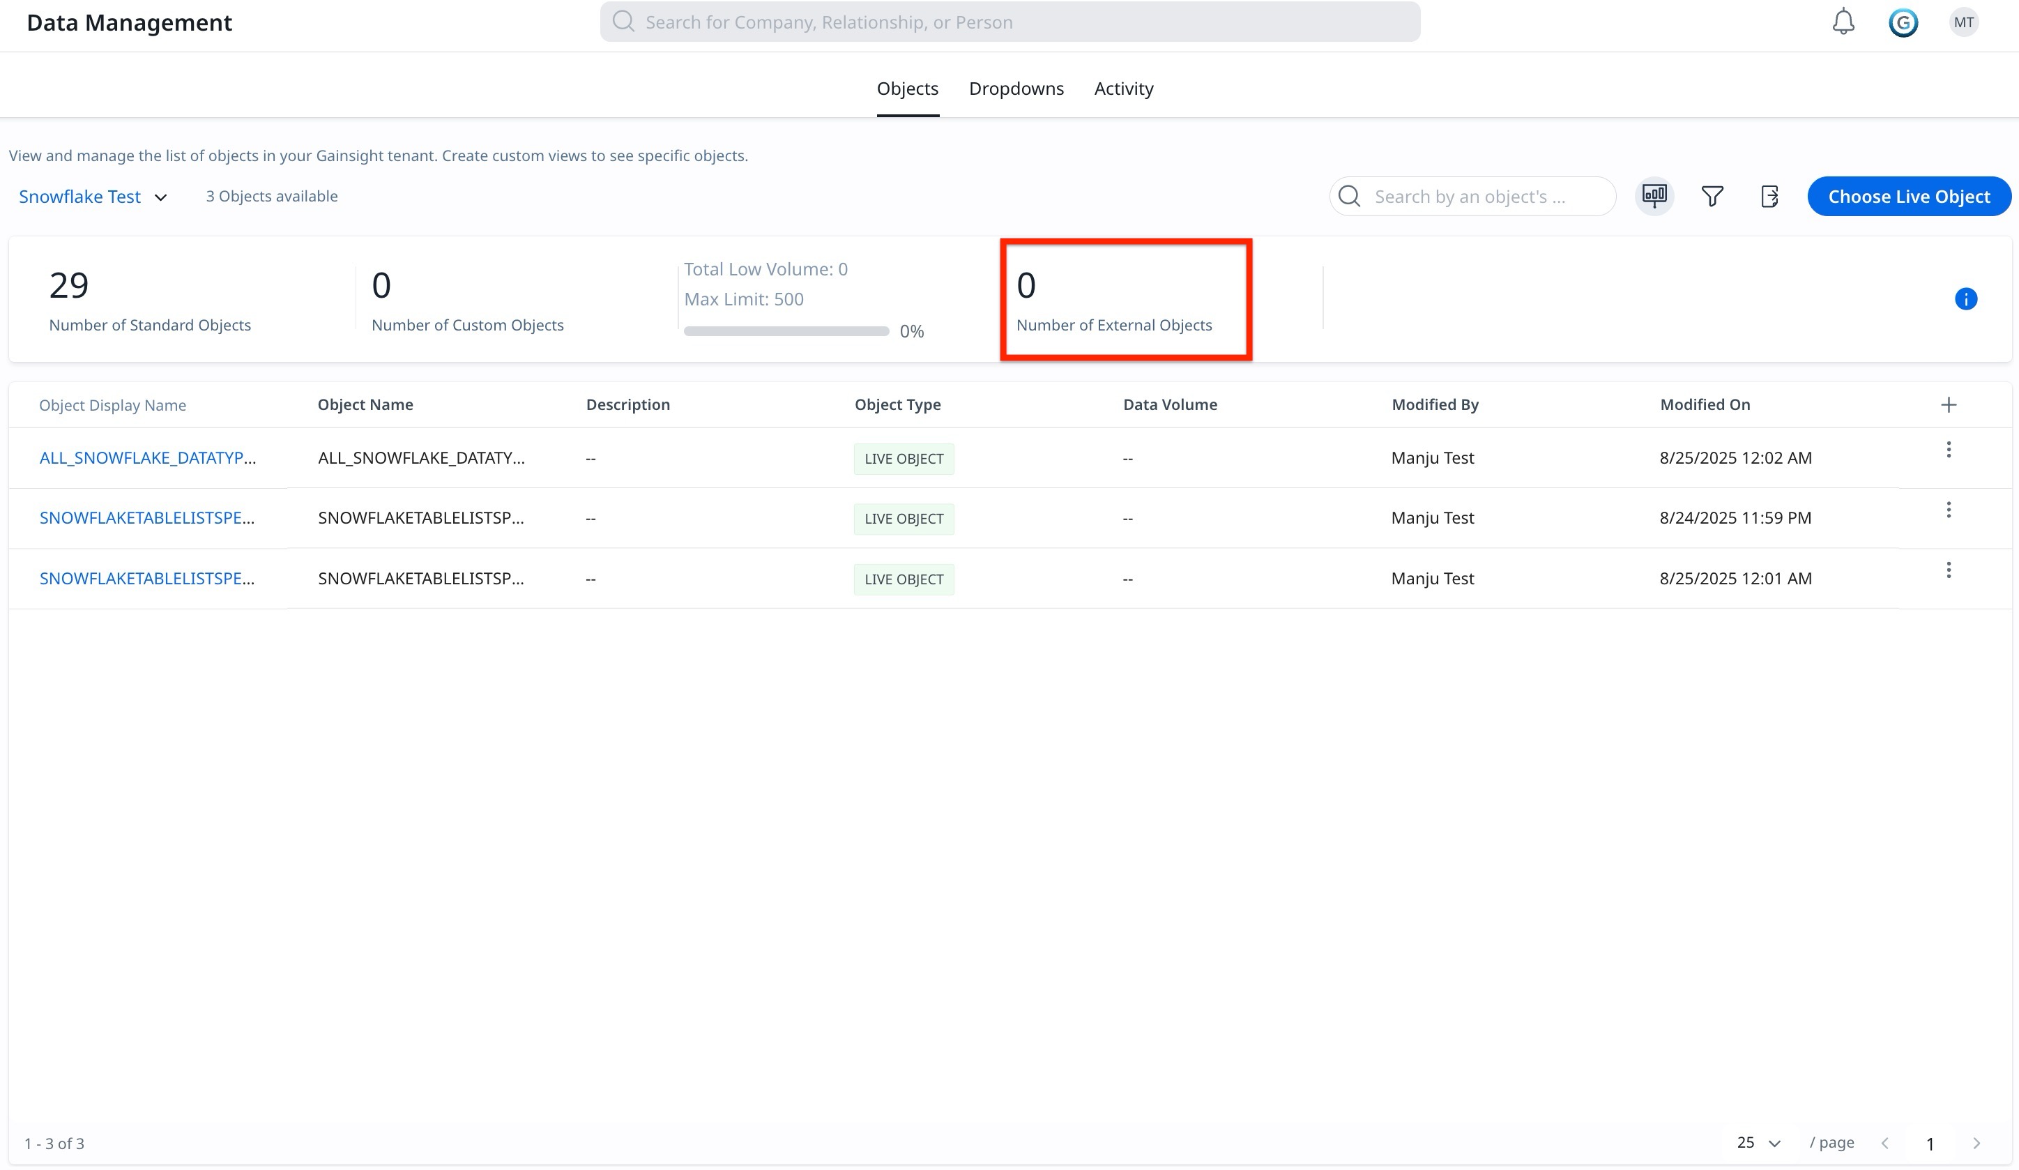
Task: Click the low volume progress bar
Action: click(x=786, y=331)
